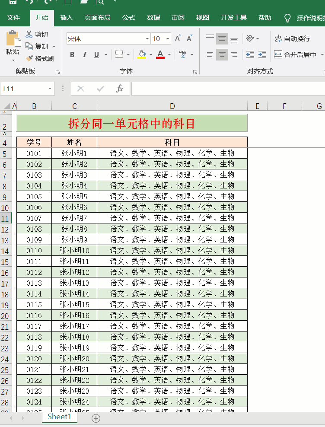
Task: Click the 自动换行 wrap text button
Action: [x=292, y=38]
